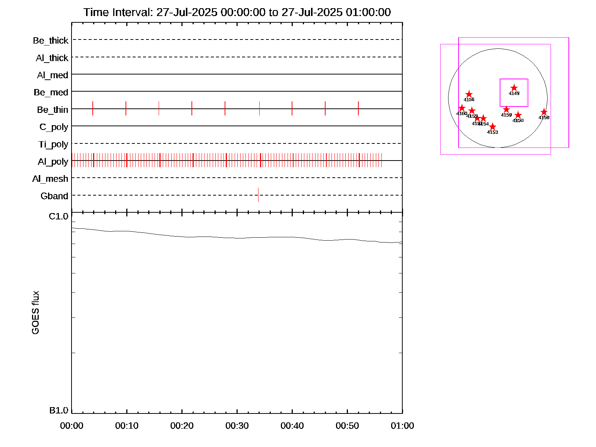Click the star marker above label 4160
The width and height of the screenshot is (596, 447).
coord(462,108)
